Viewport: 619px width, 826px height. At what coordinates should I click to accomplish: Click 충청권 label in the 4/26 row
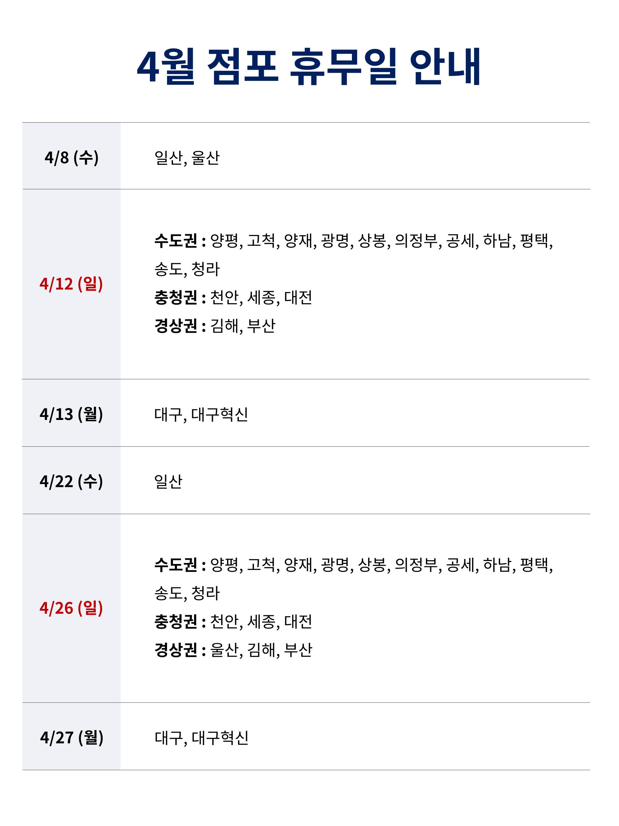pos(176,622)
